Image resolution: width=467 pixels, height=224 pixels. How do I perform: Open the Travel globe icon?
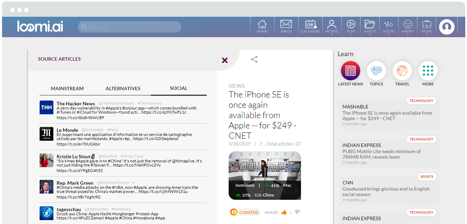pos(402,71)
